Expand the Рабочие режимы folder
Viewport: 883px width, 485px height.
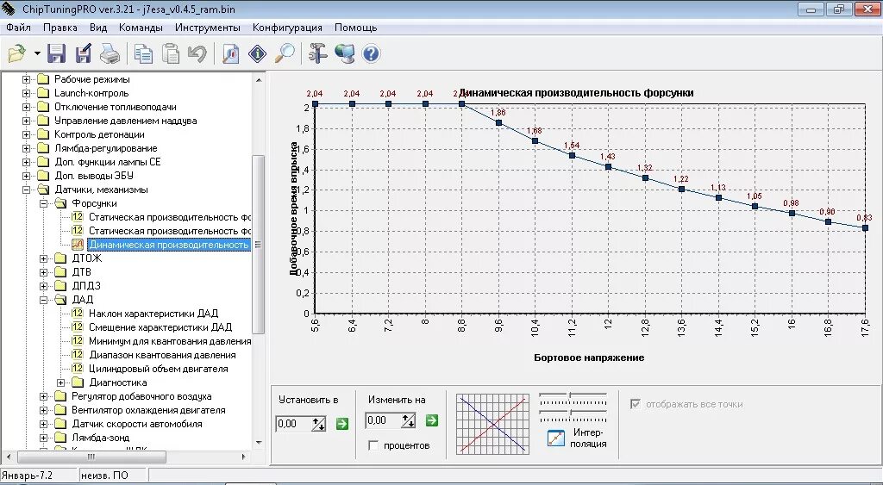pyautogui.click(x=26, y=79)
